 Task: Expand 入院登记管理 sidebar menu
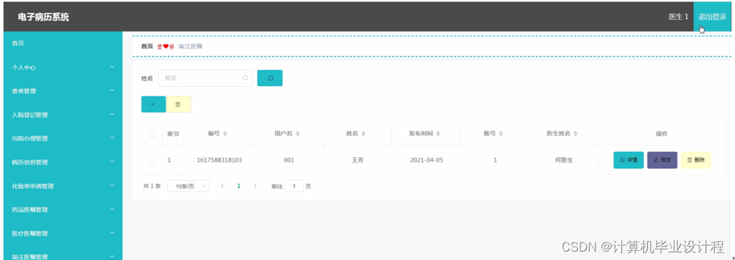tap(62, 115)
